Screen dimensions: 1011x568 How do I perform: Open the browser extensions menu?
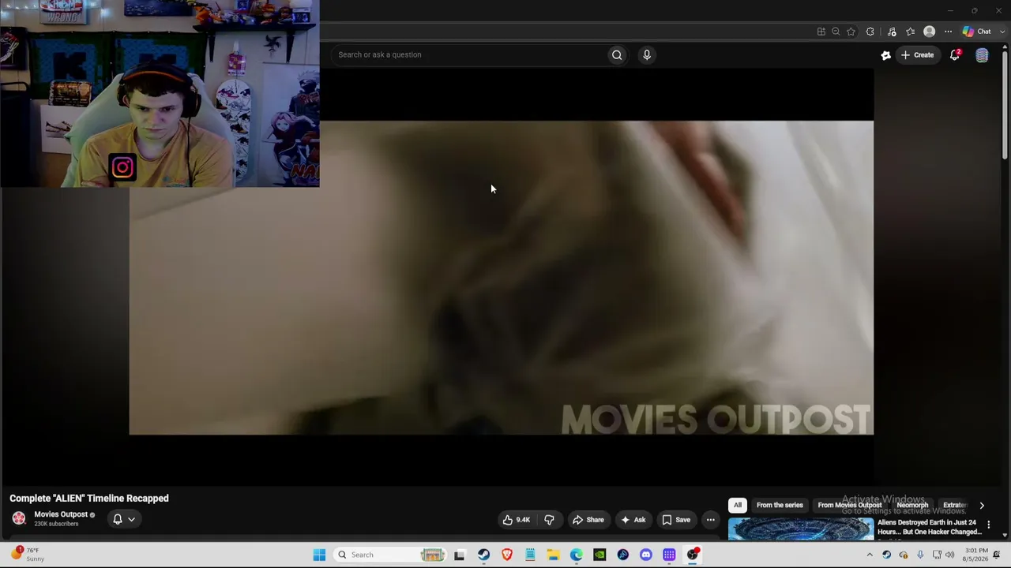(x=870, y=32)
